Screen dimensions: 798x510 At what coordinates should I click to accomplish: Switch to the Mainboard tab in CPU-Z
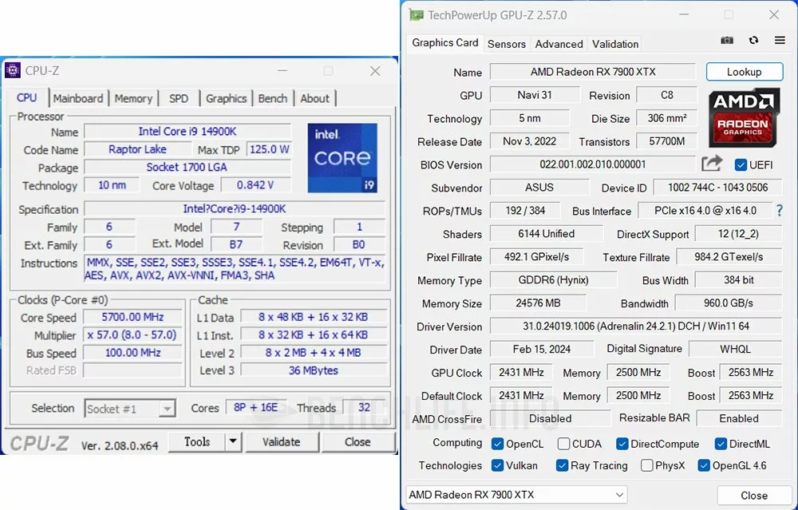[78, 98]
